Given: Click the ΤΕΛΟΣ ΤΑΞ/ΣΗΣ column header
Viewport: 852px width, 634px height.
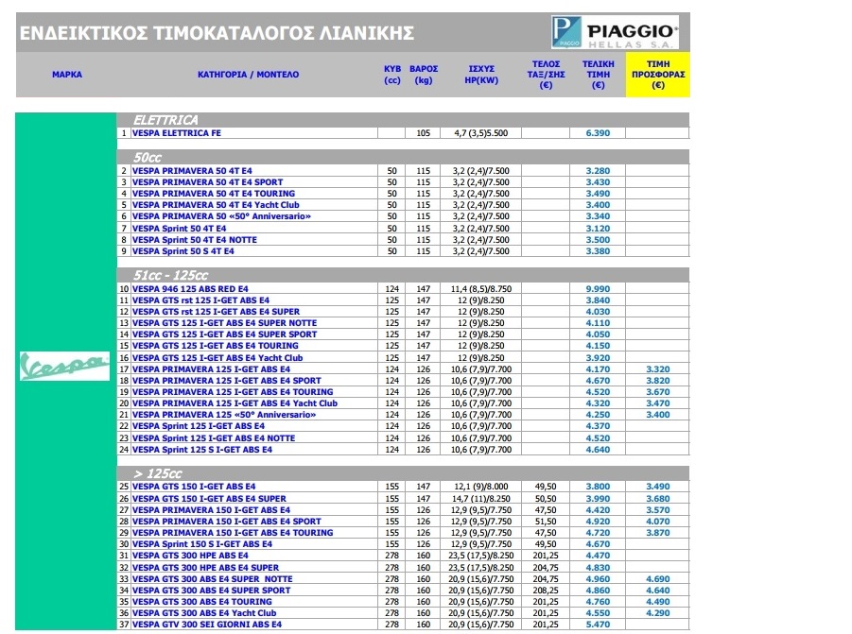Looking at the screenshot, I should [x=546, y=75].
